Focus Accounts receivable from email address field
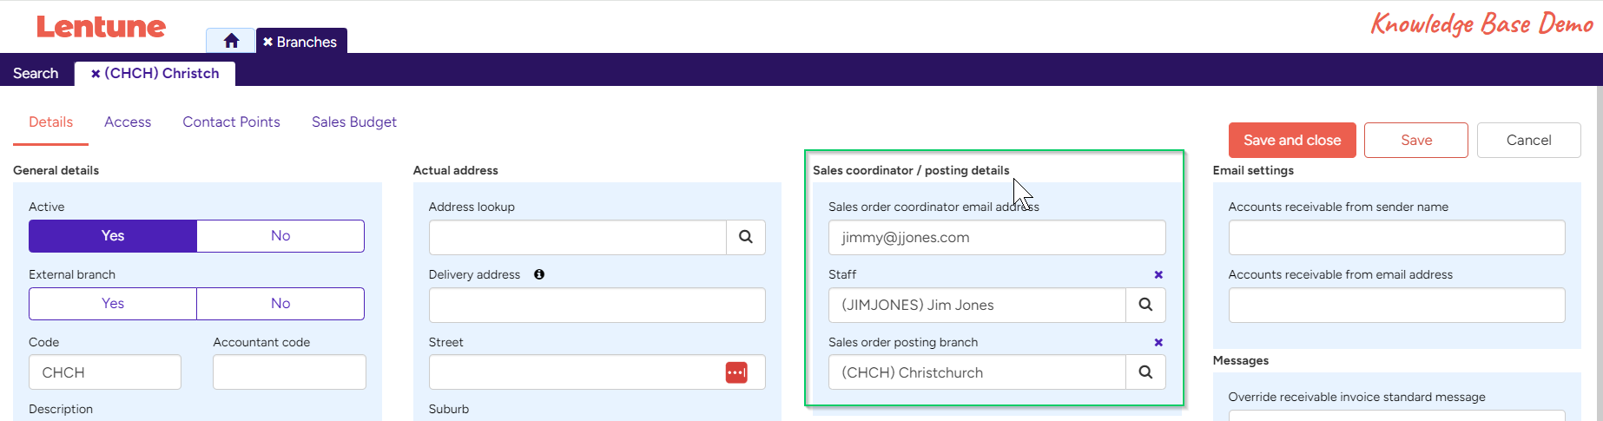This screenshot has width=1603, height=421. [x=1396, y=305]
